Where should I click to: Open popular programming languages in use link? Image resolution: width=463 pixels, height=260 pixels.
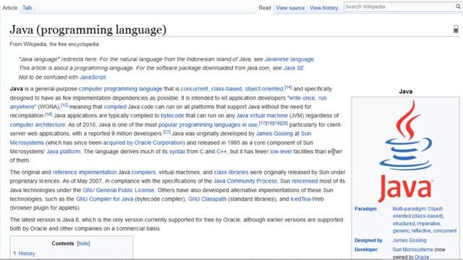tap(208, 125)
